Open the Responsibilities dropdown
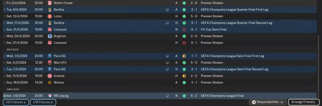This screenshot has width=322, height=106. [268, 102]
